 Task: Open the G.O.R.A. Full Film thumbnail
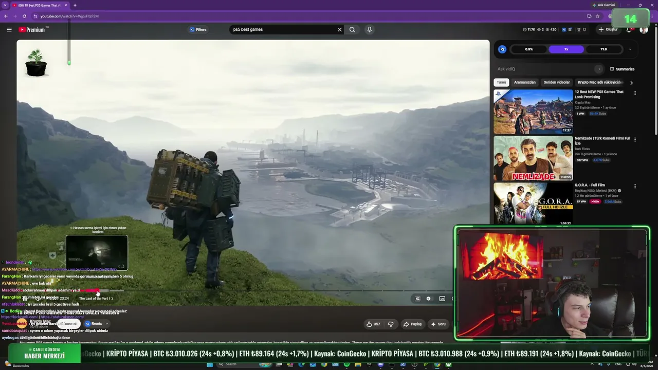(533, 204)
